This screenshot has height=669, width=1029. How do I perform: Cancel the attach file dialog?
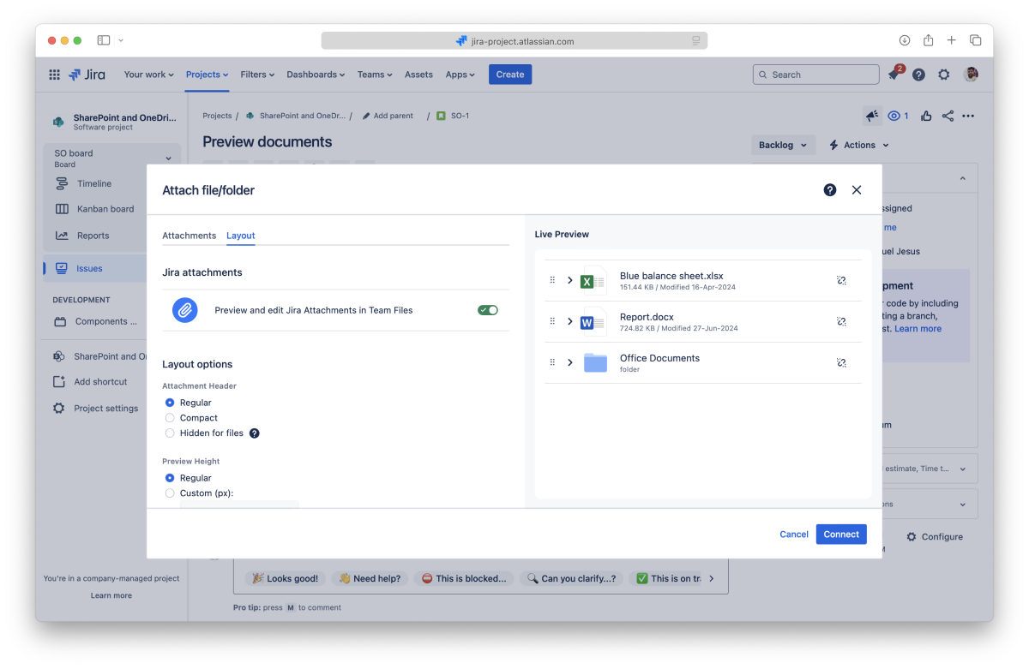coord(793,535)
